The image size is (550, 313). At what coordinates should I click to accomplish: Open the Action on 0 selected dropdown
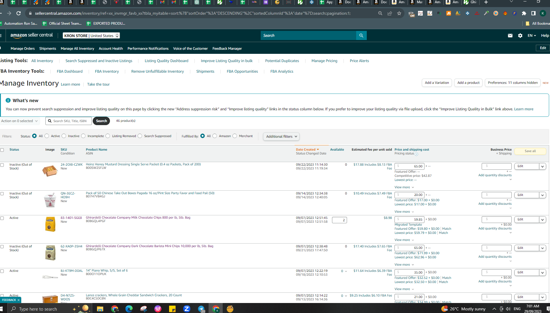point(19,121)
